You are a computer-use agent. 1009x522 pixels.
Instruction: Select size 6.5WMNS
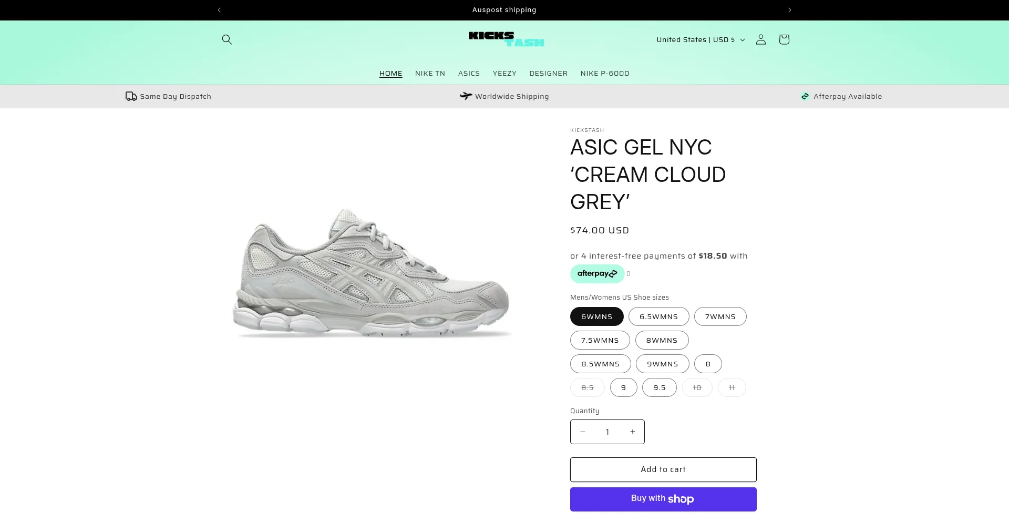658,316
